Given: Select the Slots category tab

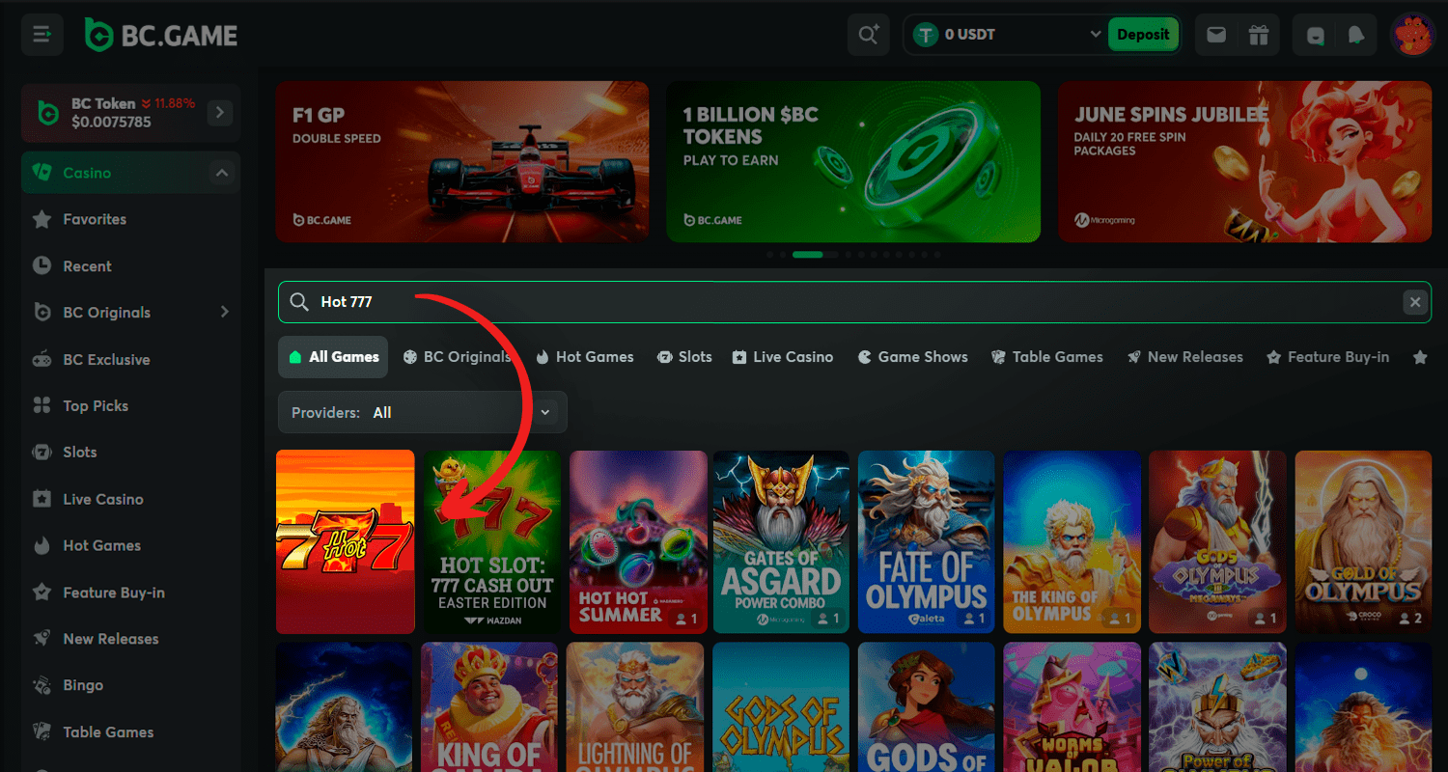Looking at the screenshot, I should point(684,357).
